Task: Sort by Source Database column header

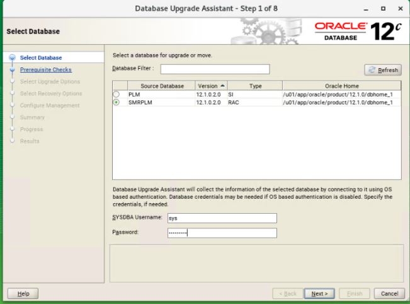Action: tap(161, 86)
